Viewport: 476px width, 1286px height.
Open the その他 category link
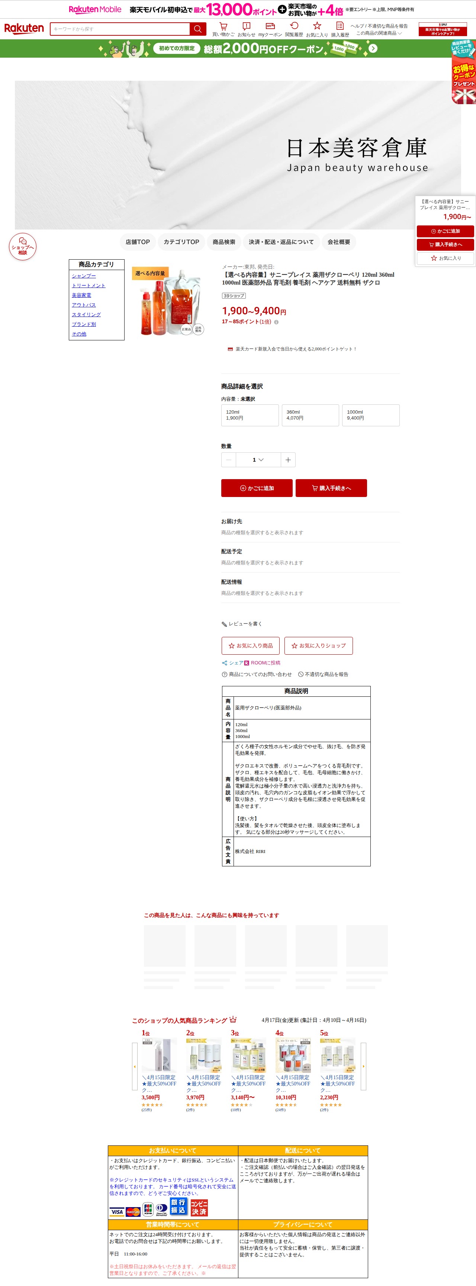click(79, 334)
